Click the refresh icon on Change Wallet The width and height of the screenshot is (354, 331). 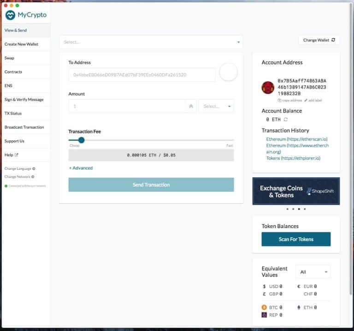(333, 40)
